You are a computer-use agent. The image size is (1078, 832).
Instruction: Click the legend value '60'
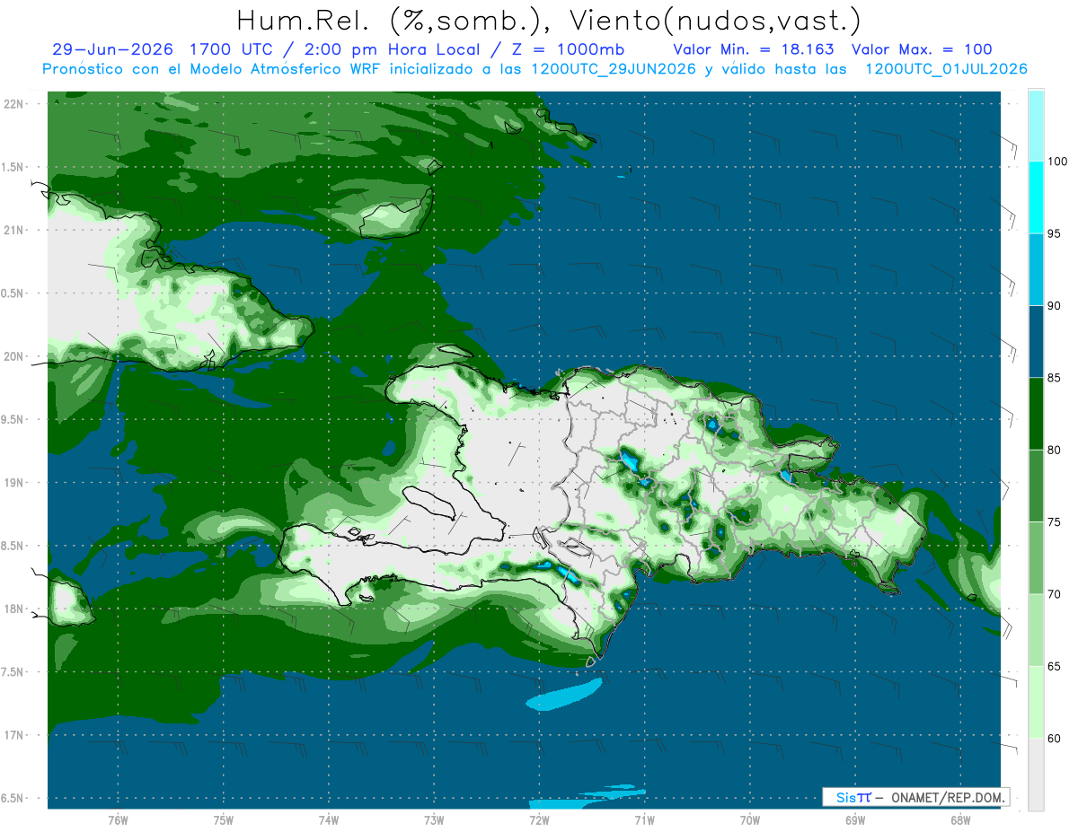(x=1055, y=739)
